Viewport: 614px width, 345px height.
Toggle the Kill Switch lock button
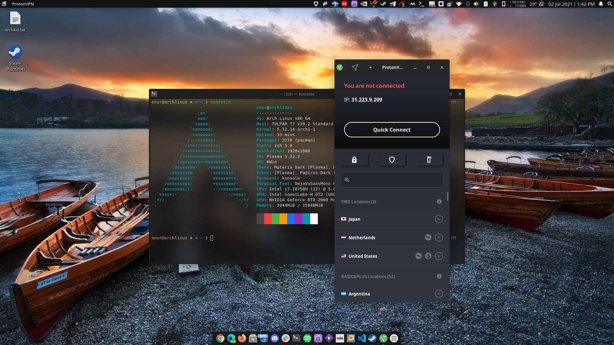[x=354, y=160]
